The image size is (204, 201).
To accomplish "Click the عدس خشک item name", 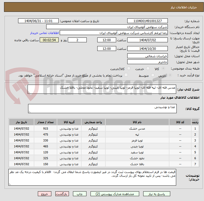I will click(x=137, y=129).
